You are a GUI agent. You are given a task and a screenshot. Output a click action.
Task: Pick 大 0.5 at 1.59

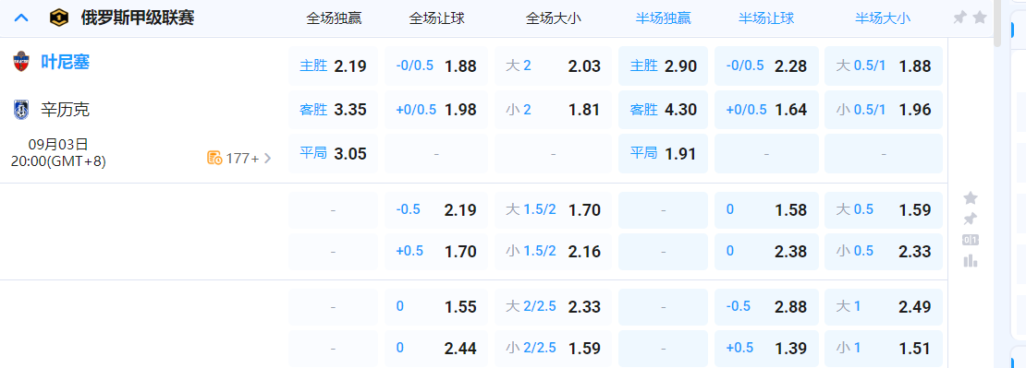pos(884,210)
